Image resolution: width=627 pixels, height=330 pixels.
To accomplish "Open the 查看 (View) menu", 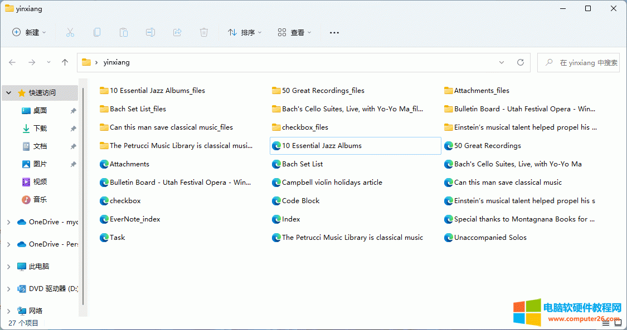I will (x=294, y=32).
